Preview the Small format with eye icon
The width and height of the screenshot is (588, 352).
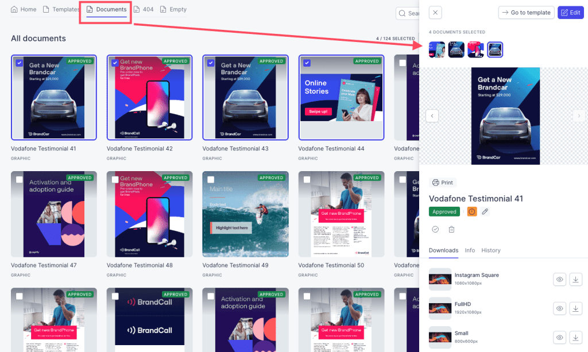click(559, 338)
